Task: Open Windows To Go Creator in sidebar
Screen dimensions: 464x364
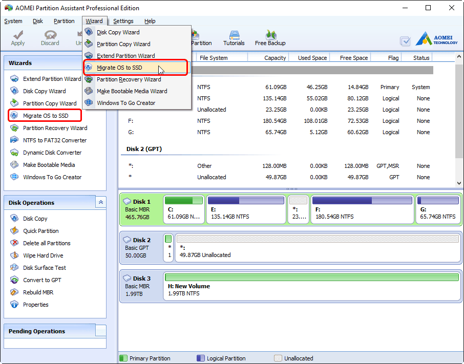Action: click(46, 177)
